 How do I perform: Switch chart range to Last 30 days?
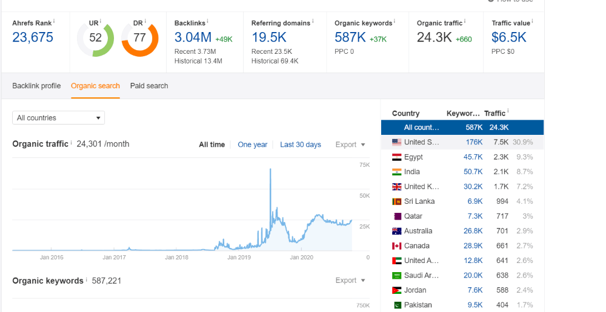pos(300,145)
